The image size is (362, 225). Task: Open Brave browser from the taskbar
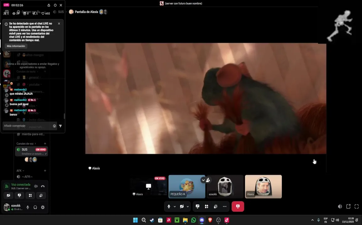210,220
